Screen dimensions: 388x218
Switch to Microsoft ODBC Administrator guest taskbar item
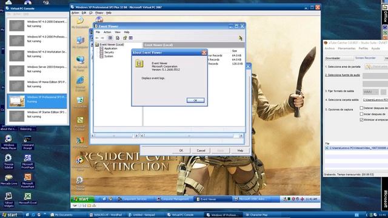coord(252,199)
